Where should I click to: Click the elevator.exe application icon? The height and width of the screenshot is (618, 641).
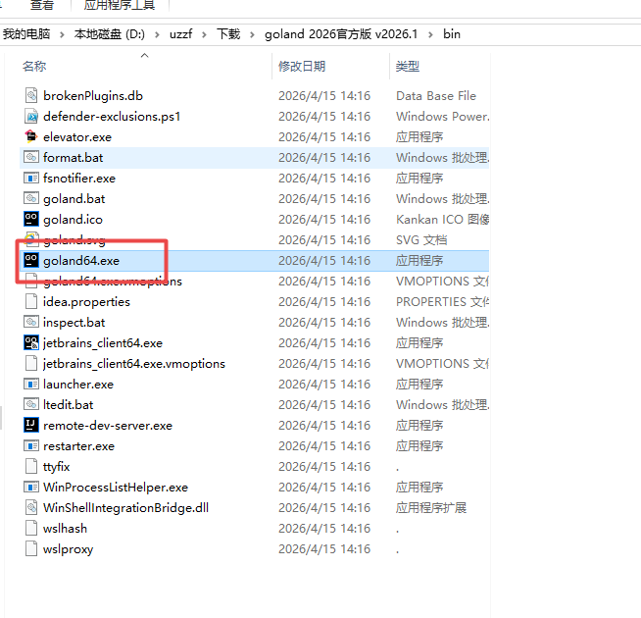[x=31, y=136]
